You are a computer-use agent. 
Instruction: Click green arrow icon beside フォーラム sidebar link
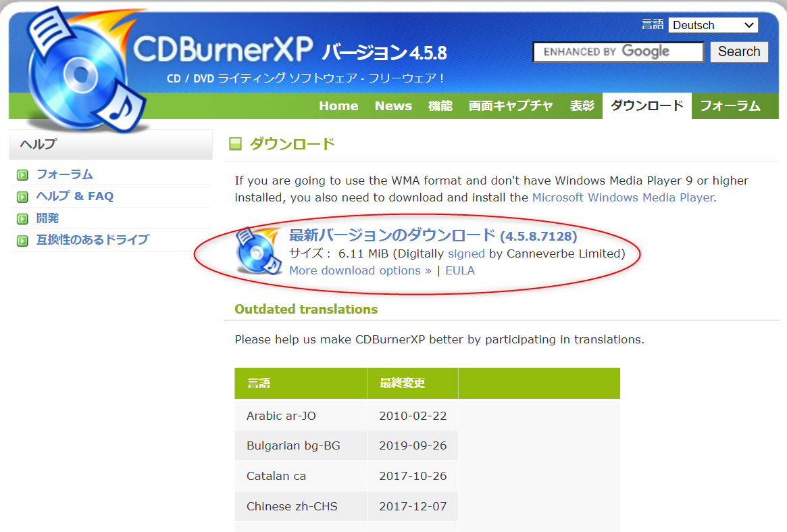(x=22, y=175)
